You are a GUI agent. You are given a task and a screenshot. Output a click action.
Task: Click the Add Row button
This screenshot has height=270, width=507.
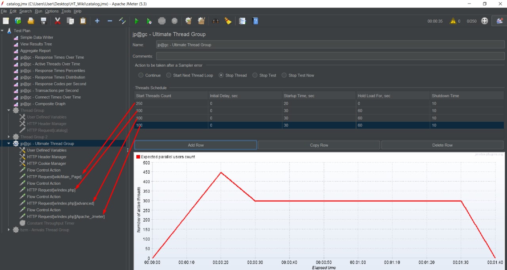[x=196, y=145]
